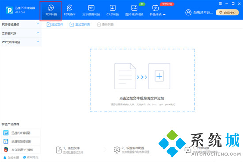This screenshot has height=162, width=243.
Task: Click 点击添加文件或拖拽文件添加 text
Action: coord(142,98)
